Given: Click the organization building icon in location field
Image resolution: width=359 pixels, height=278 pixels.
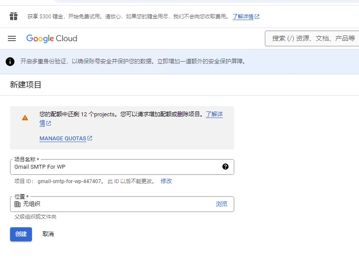Looking at the screenshot, I should pos(18,204).
